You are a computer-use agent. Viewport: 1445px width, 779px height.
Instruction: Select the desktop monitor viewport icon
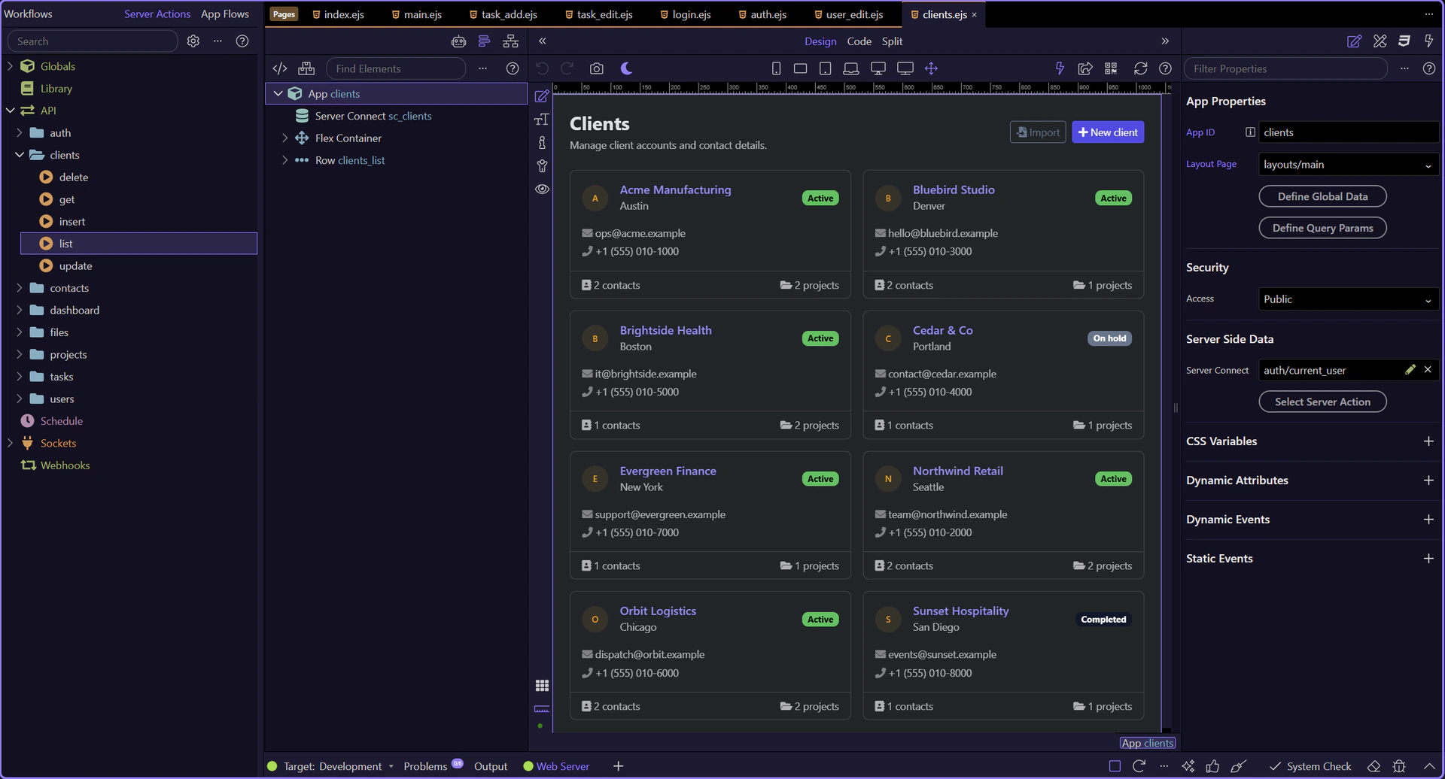tap(878, 68)
